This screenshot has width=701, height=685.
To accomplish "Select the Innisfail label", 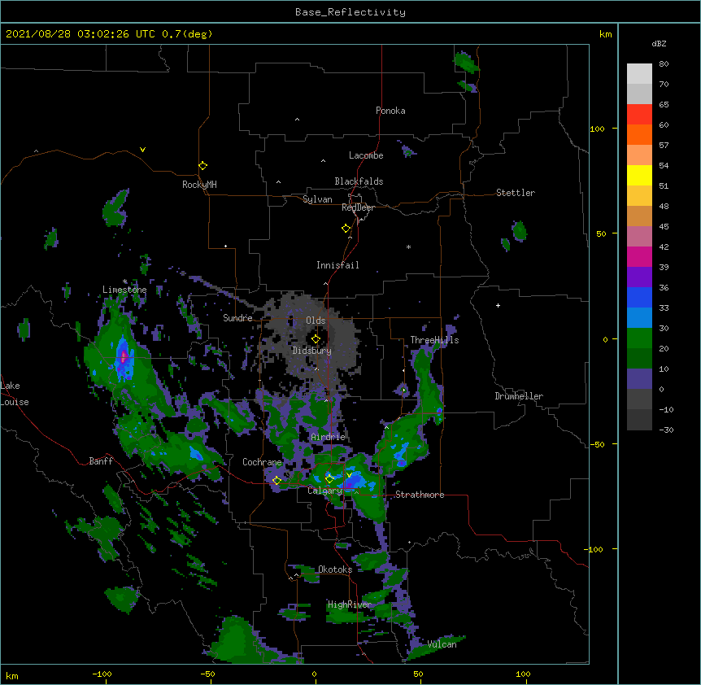I will pos(337,265).
